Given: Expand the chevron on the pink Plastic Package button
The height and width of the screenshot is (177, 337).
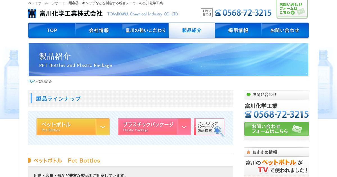Looking at the screenshot, I should tap(184, 127).
